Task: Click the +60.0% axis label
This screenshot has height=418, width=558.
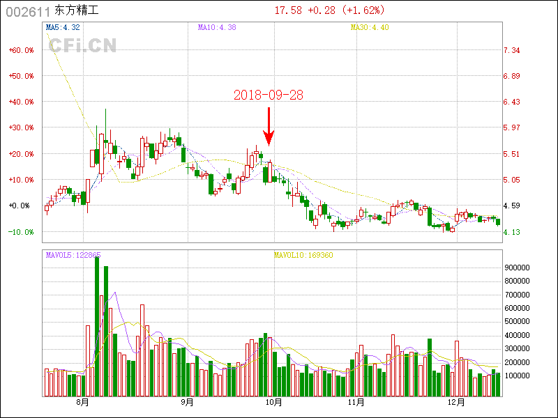Action: coord(22,50)
